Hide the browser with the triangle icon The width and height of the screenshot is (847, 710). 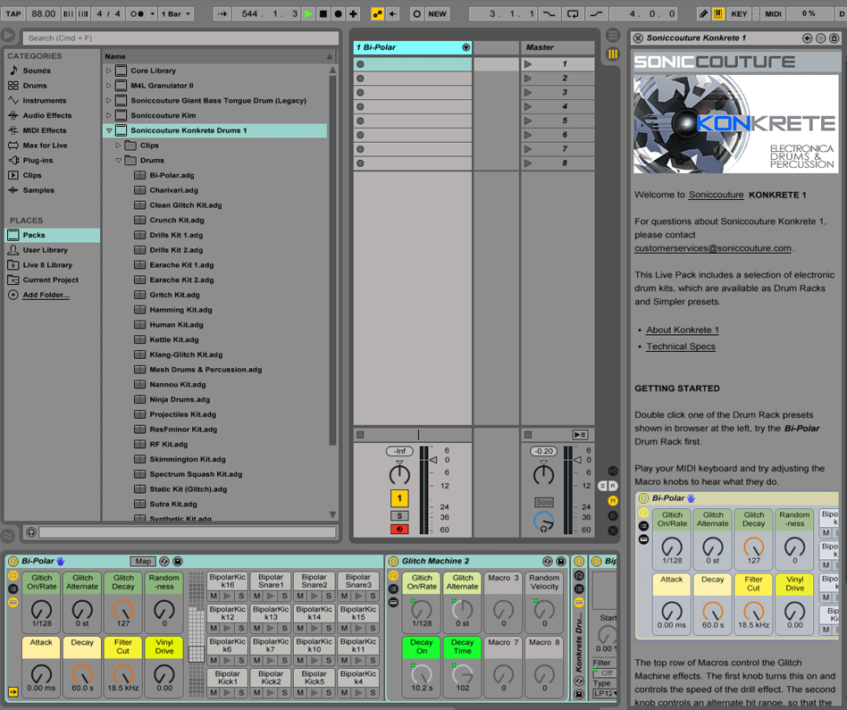pyautogui.click(x=7, y=36)
